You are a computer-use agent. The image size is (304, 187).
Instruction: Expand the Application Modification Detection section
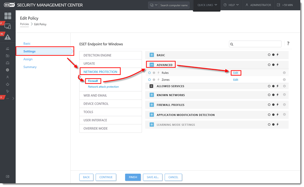click(x=152, y=115)
